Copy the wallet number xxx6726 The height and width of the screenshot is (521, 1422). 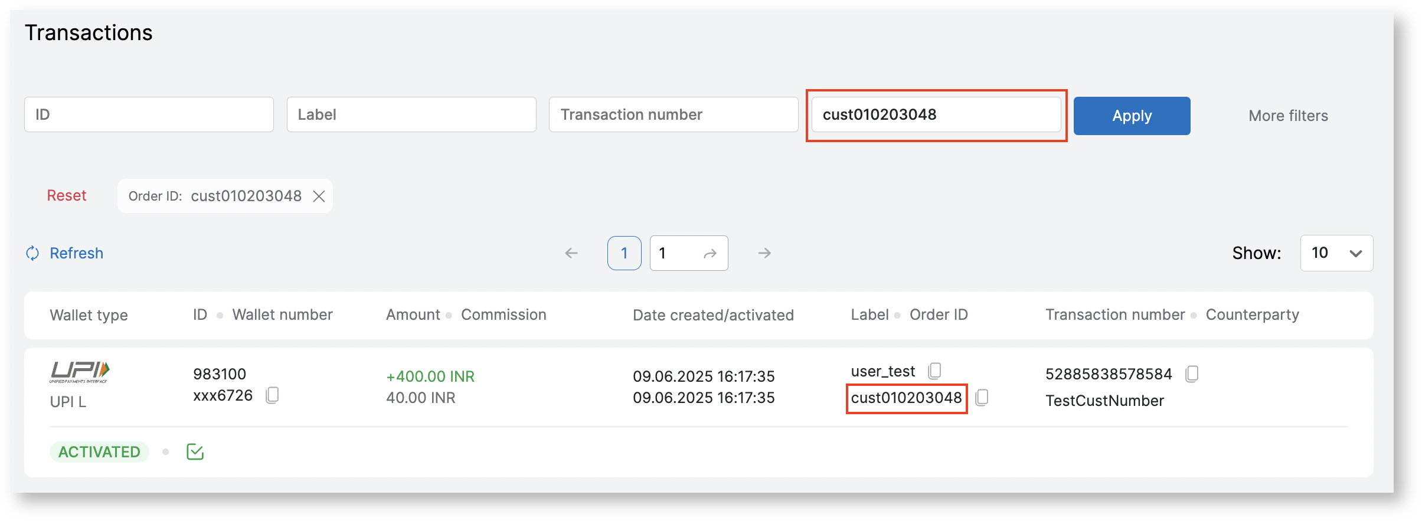272,395
